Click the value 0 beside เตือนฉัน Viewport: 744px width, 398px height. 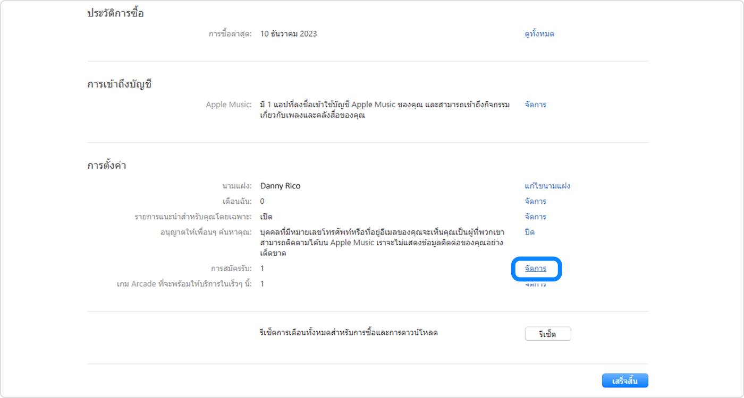point(263,202)
